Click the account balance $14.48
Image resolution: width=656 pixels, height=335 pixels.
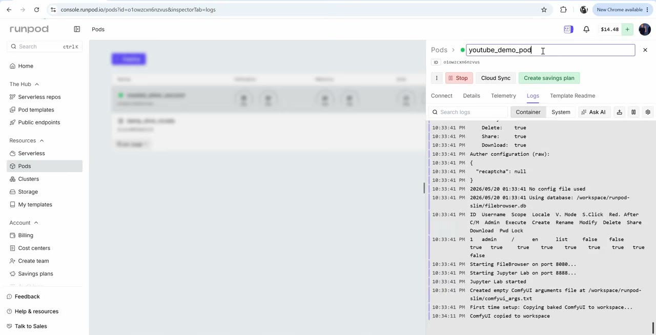tap(609, 29)
